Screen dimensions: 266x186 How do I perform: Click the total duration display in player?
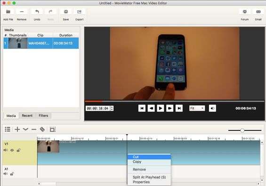click(x=246, y=108)
